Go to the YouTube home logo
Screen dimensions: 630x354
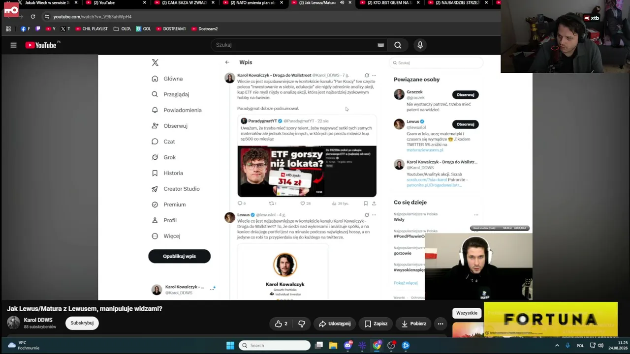tap(41, 45)
